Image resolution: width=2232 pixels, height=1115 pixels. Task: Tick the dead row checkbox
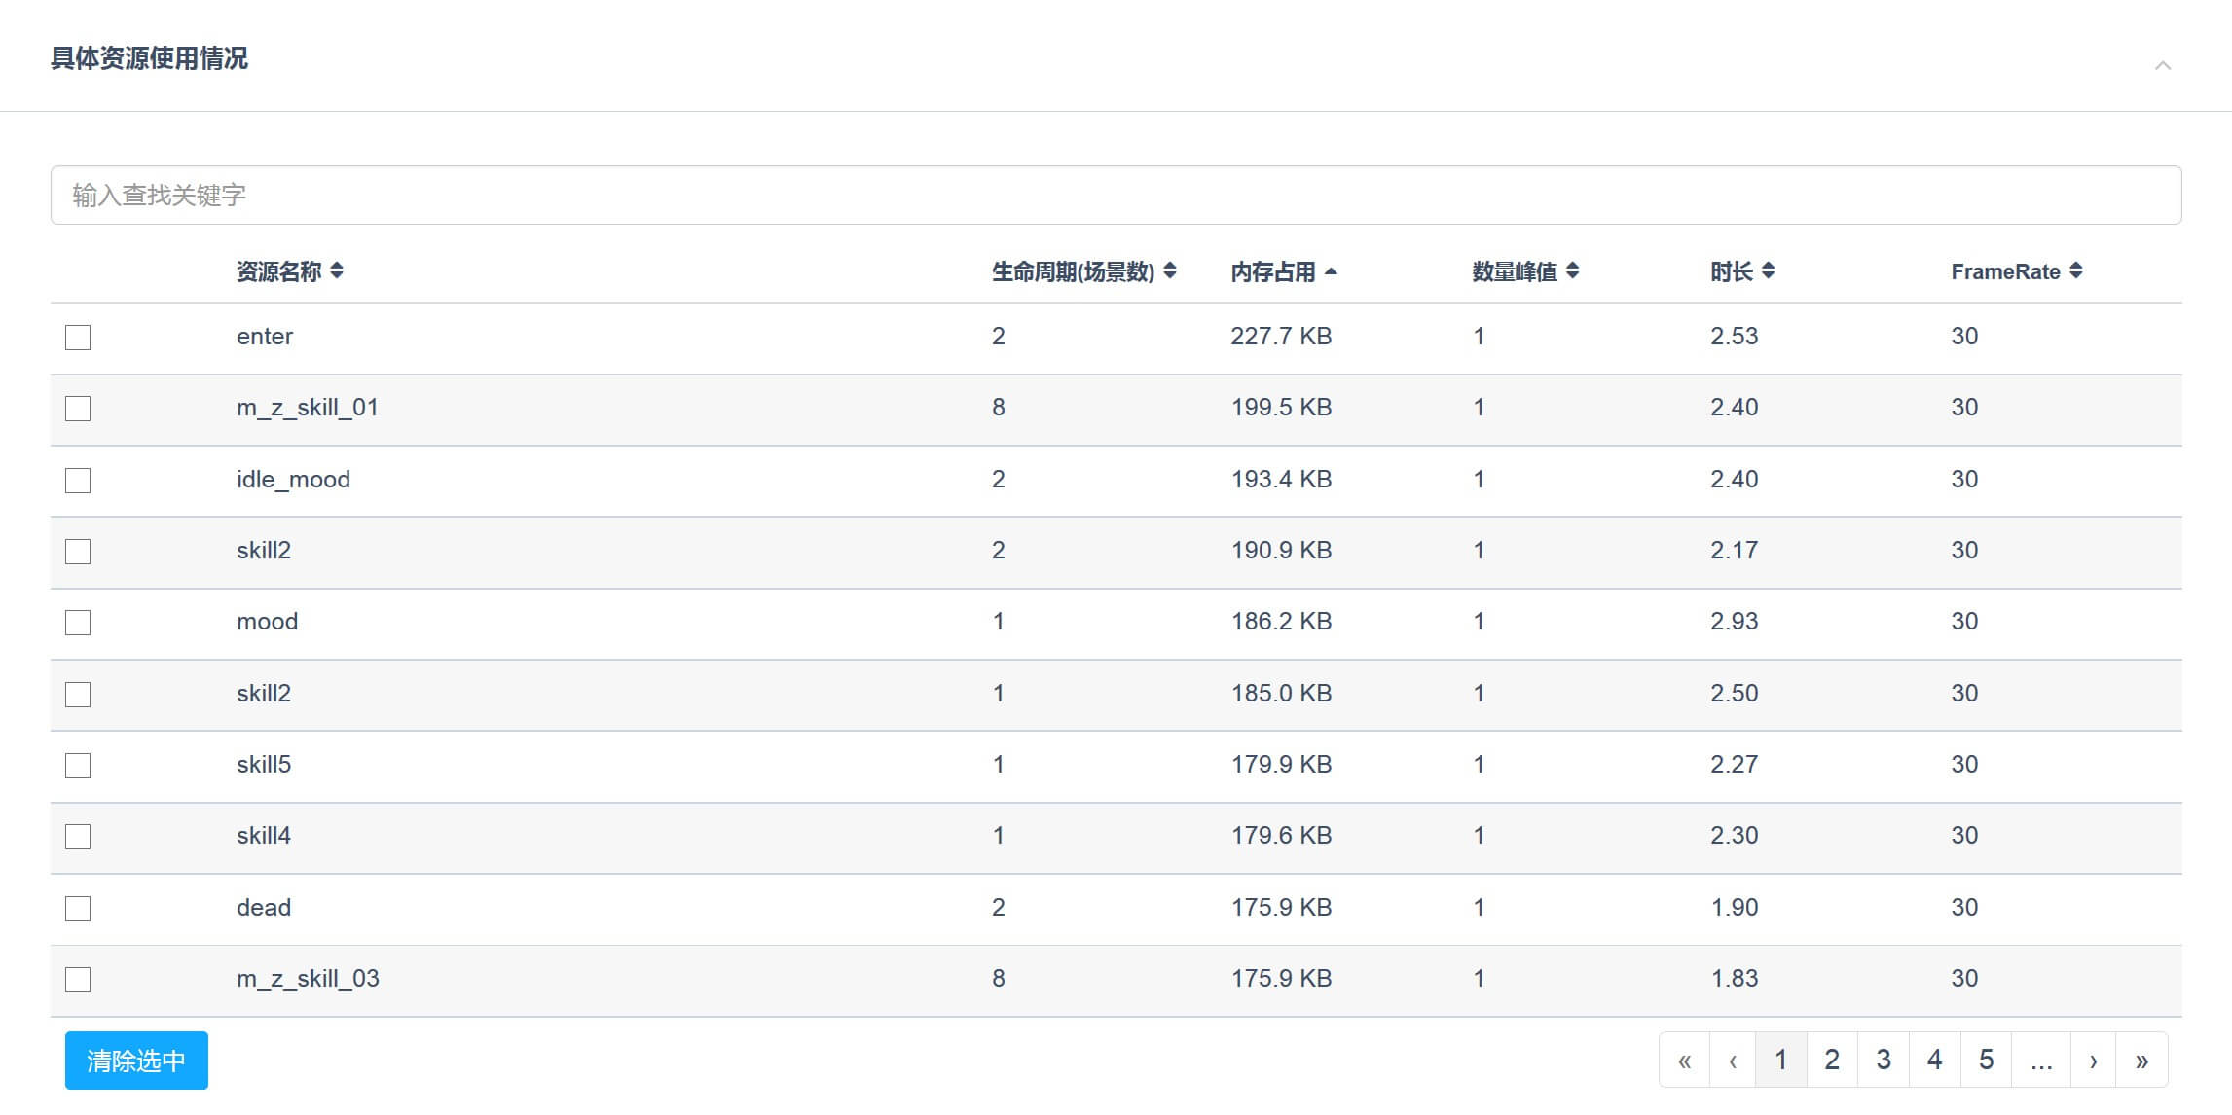coord(78,909)
